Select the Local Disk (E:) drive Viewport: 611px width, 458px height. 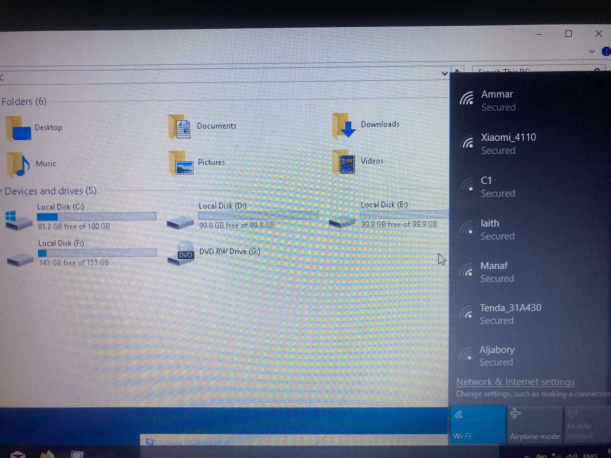tap(389, 214)
